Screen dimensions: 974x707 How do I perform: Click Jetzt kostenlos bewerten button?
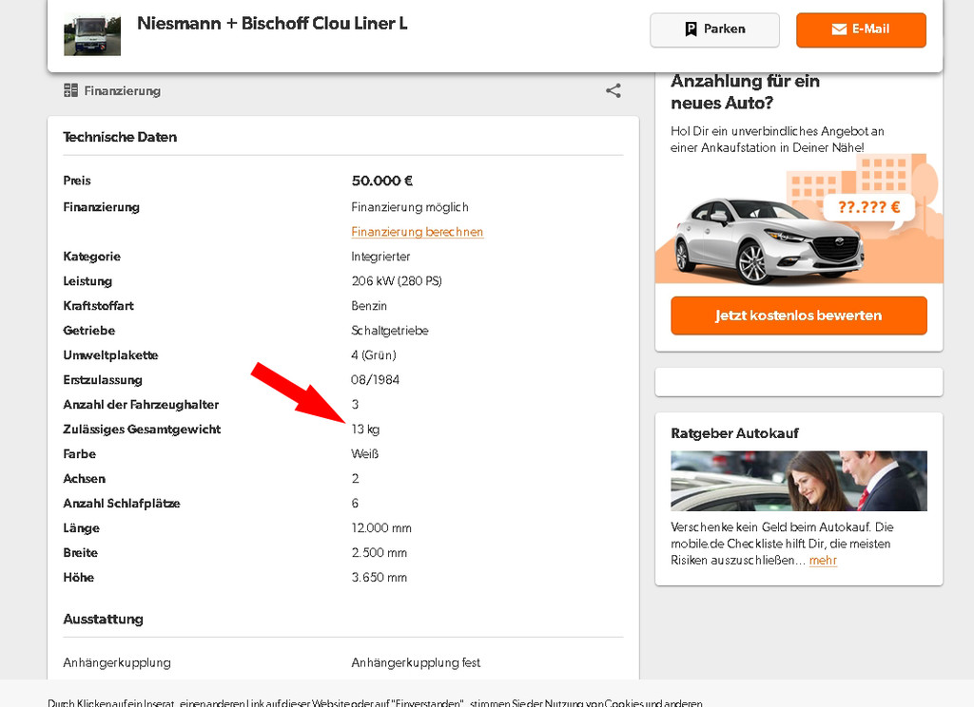point(799,315)
